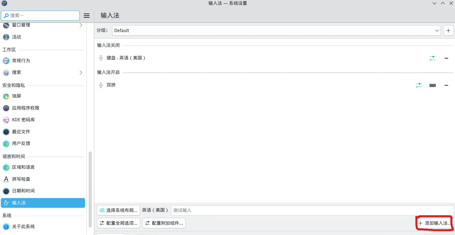
Task: Open the hamburger menu beside search
Action: (87, 16)
